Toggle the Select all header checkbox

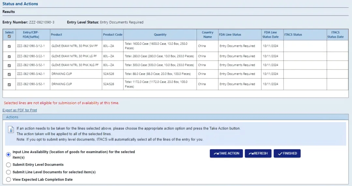click(9, 36)
